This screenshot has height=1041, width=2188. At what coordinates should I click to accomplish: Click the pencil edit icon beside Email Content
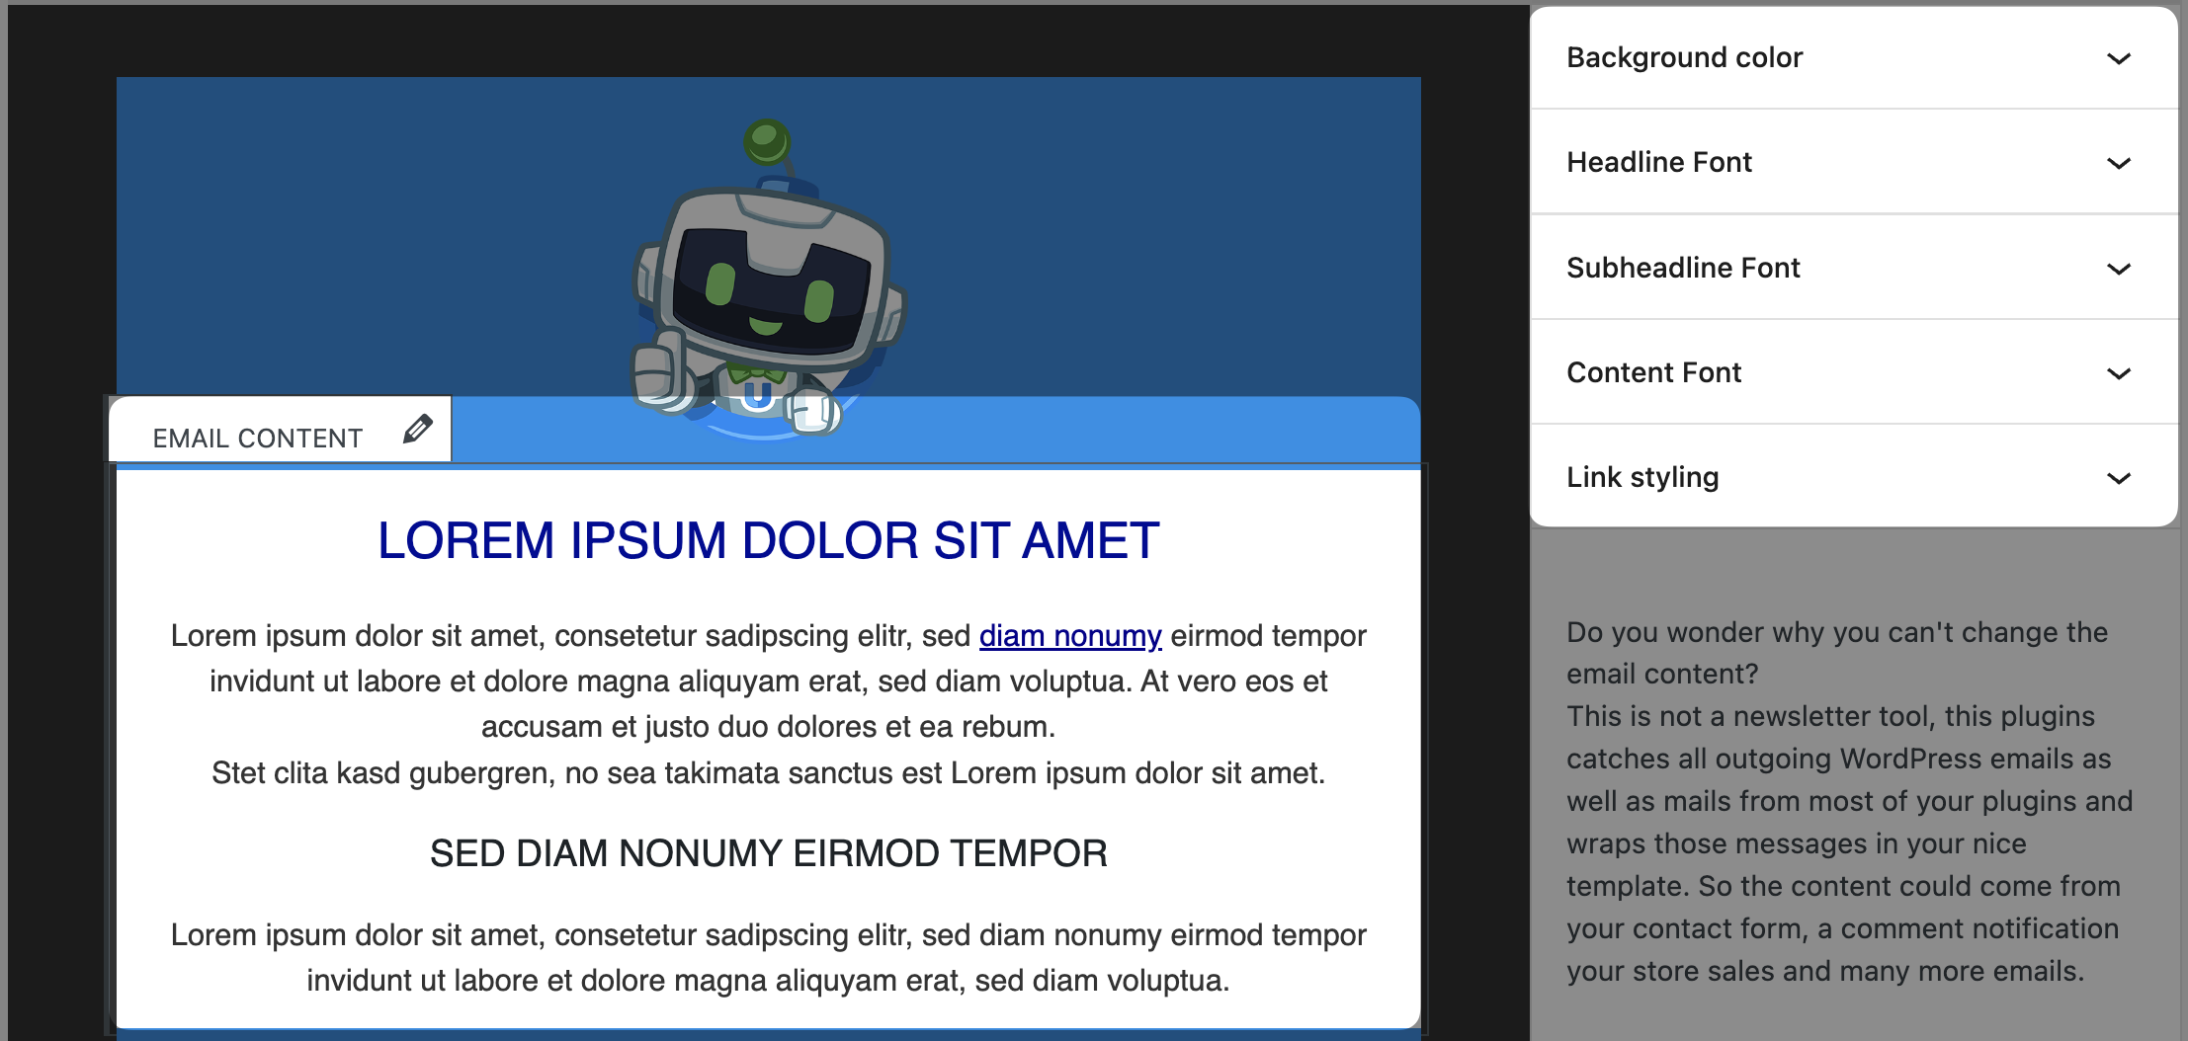[418, 430]
